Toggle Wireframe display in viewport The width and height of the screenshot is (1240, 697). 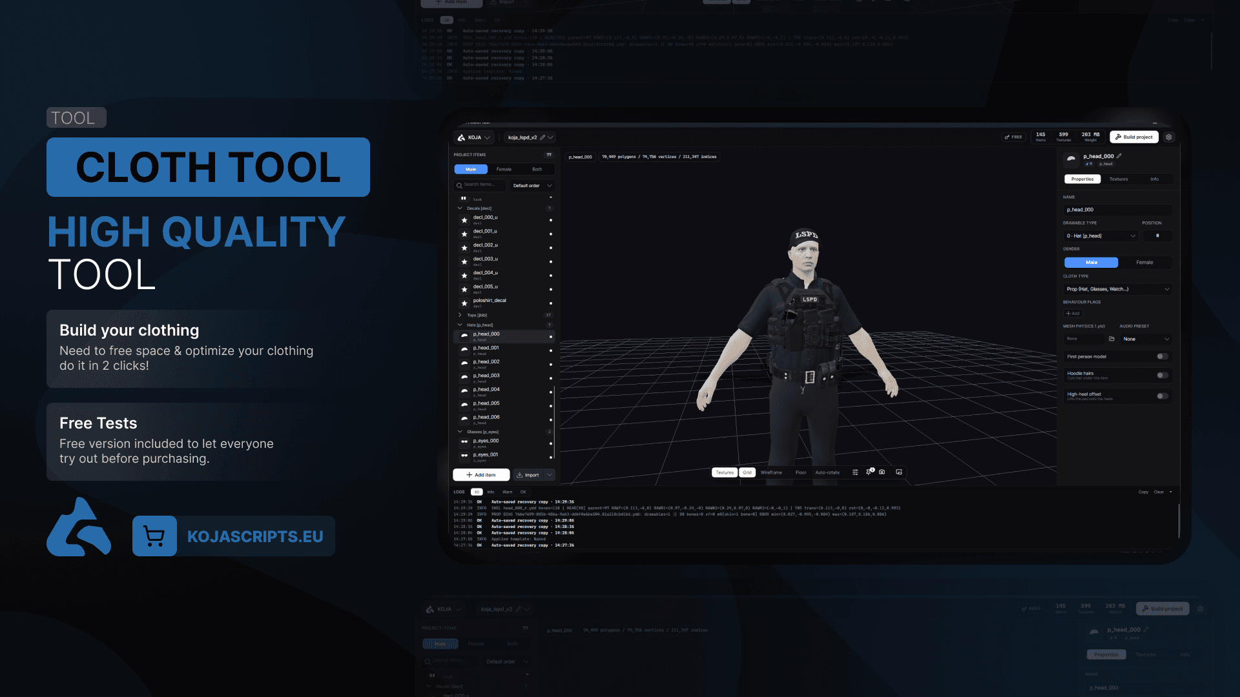coord(771,472)
